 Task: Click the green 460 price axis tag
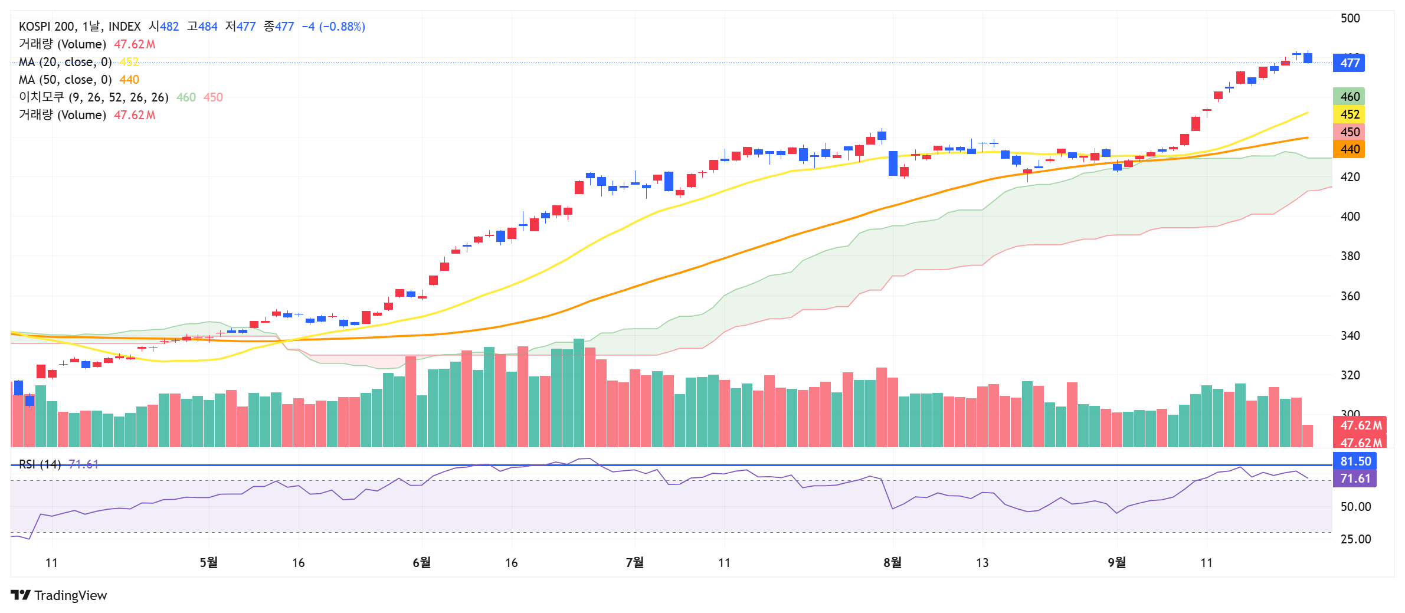1349,97
